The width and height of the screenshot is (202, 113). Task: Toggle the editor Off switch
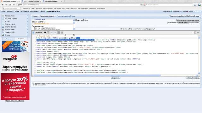(197, 32)
